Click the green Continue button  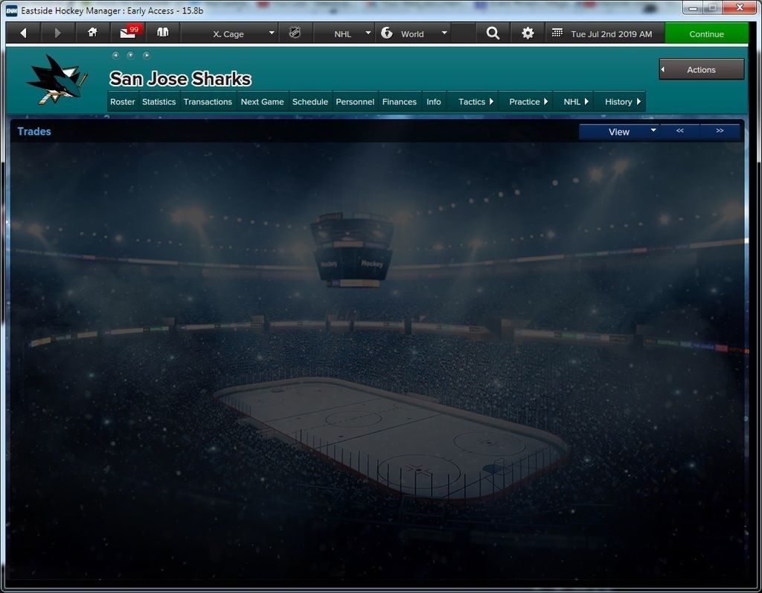pyautogui.click(x=707, y=34)
